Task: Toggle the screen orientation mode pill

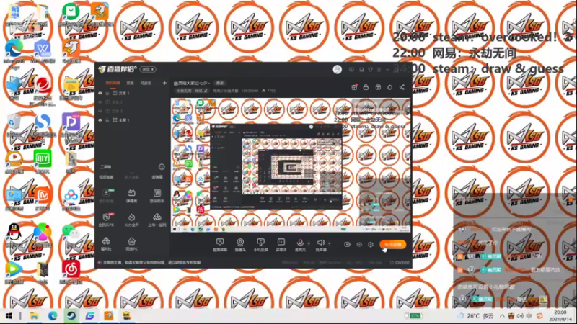Action: tap(148, 69)
